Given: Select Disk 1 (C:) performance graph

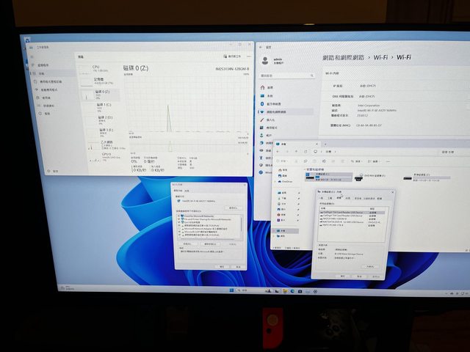Looking at the screenshot, I should [103, 106].
